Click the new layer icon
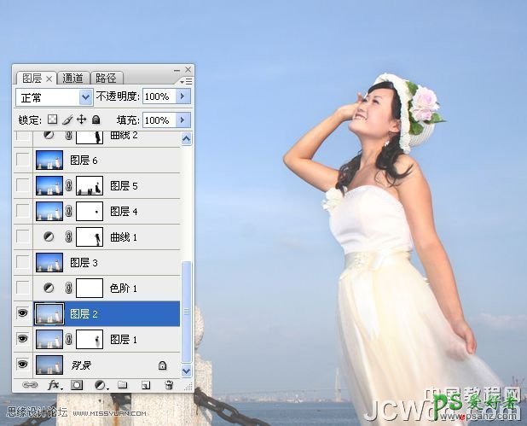Screen dimensions: 527x426 (146, 385)
